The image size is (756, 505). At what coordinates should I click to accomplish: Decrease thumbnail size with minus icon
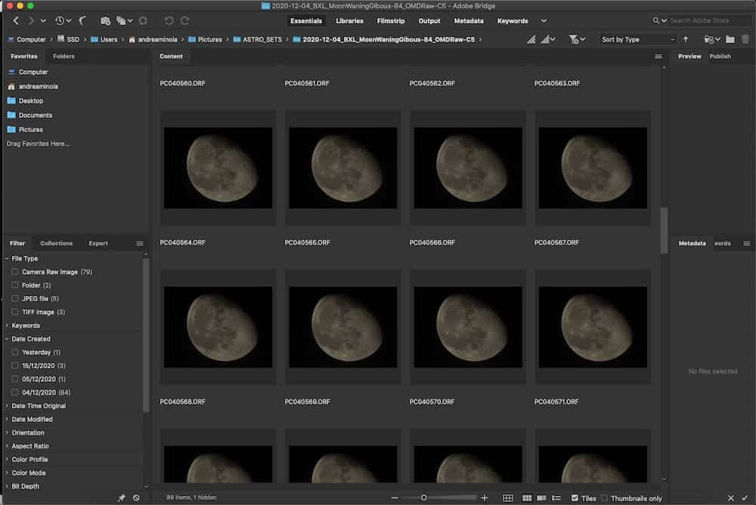point(395,497)
